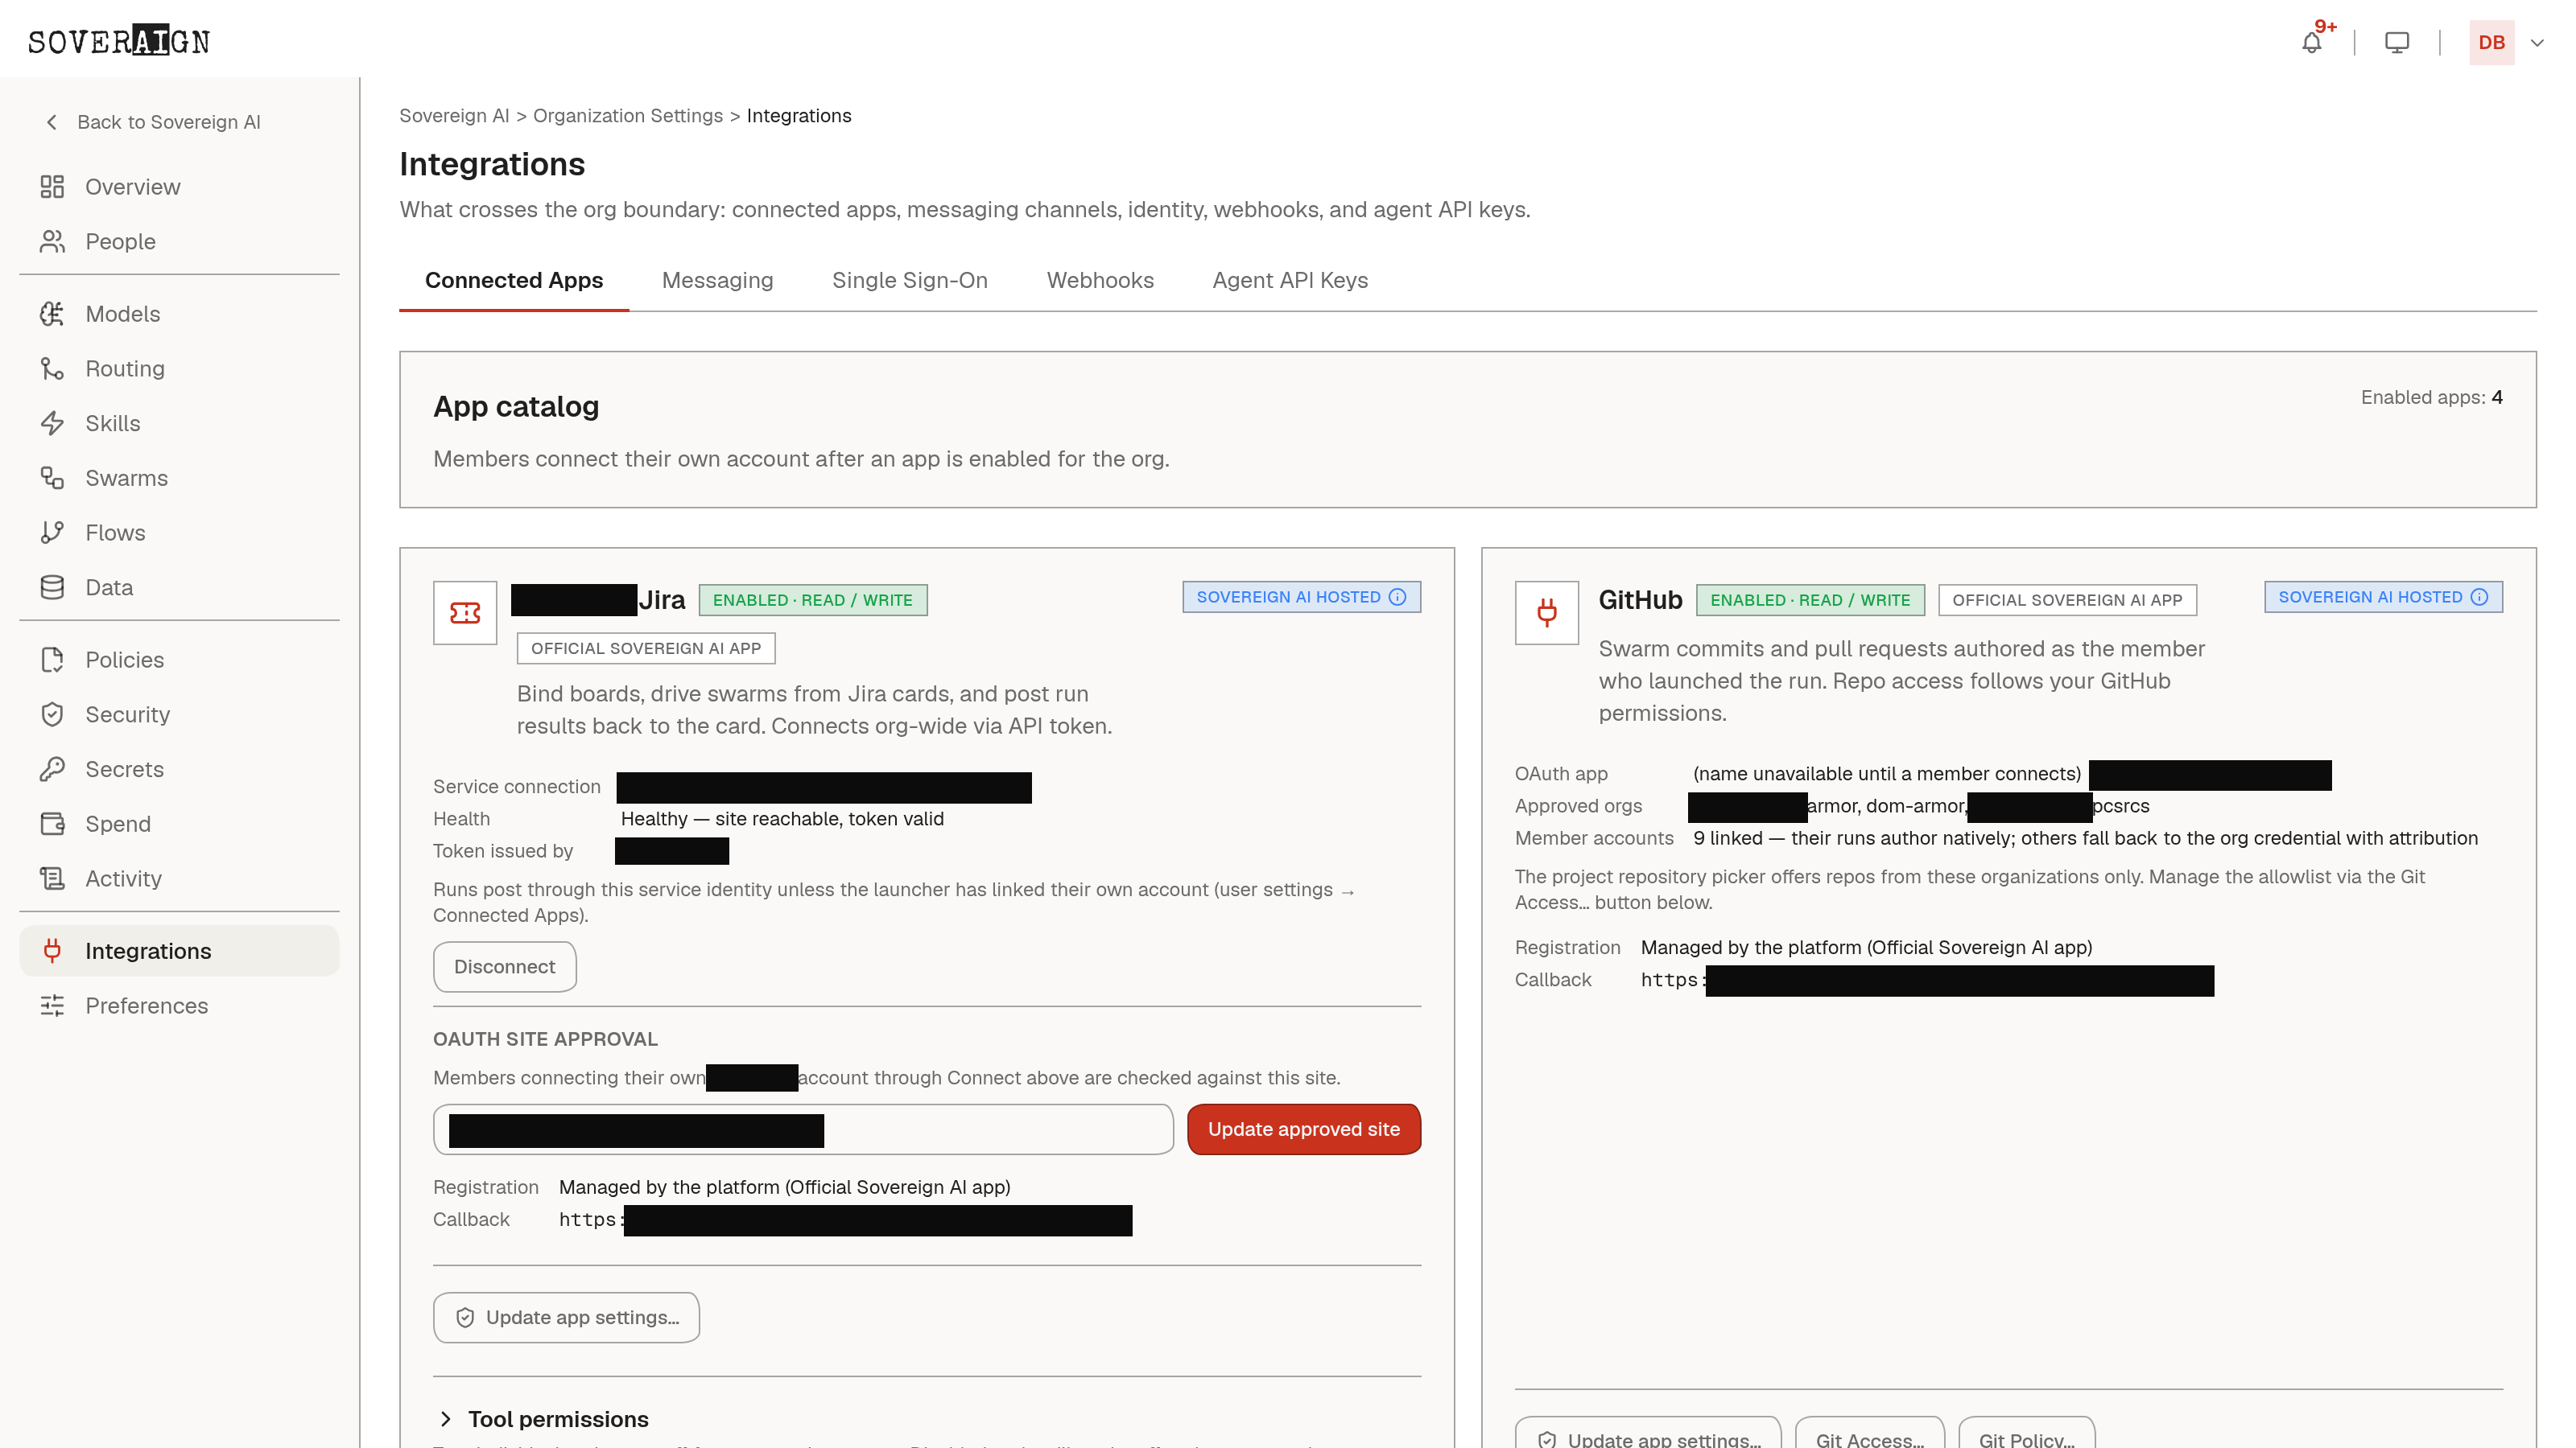
Task: Select the Models menu label
Action: (x=122, y=314)
